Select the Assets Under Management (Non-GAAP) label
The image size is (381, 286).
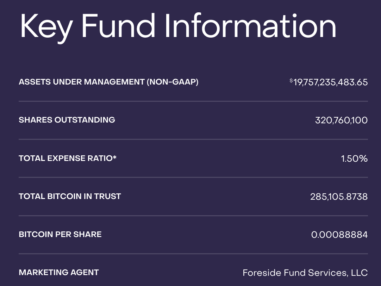[x=108, y=82]
